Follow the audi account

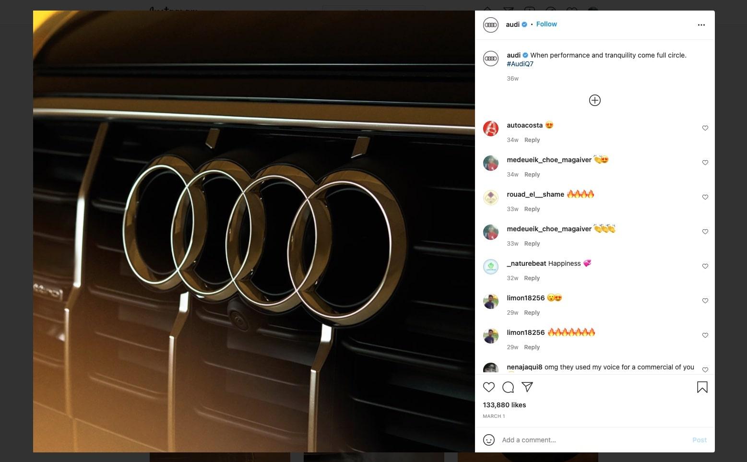[x=546, y=24]
